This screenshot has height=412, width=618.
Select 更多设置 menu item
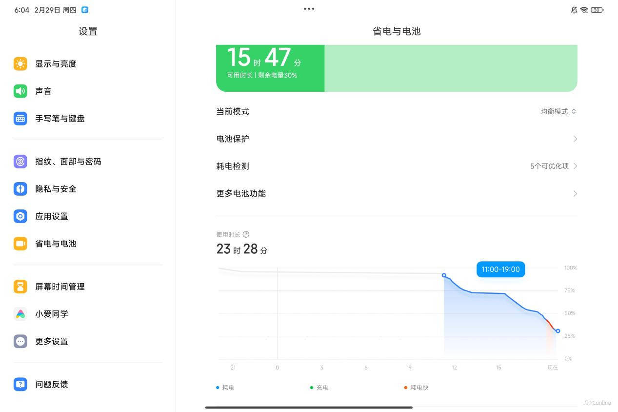tap(51, 341)
